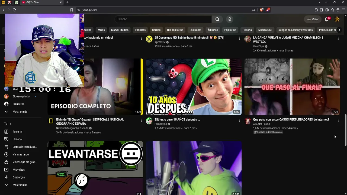
Task: Reload the YouTube page
Action: pos(14,10)
